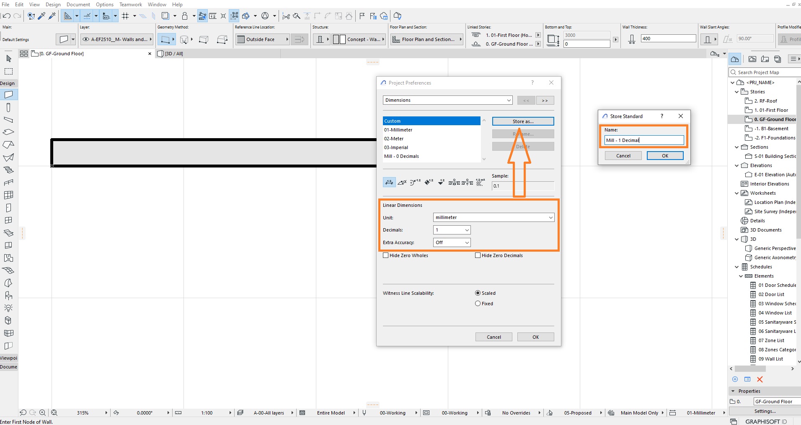Select the Window tool in toolbox
801x425 pixels.
pos(9,220)
